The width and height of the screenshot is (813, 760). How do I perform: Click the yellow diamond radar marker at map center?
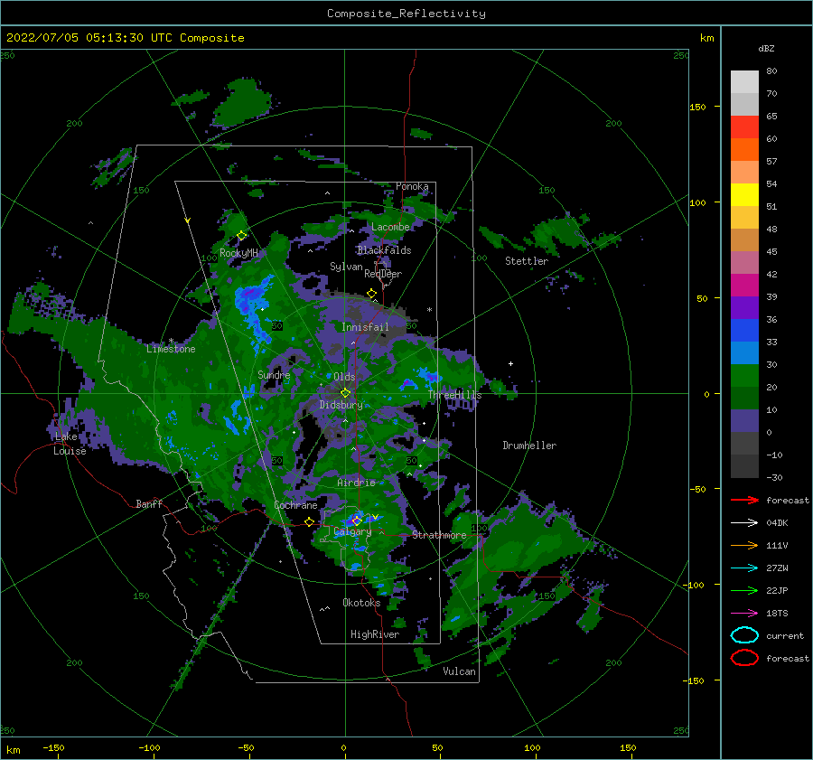pyautogui.click(x=345, y=393)
